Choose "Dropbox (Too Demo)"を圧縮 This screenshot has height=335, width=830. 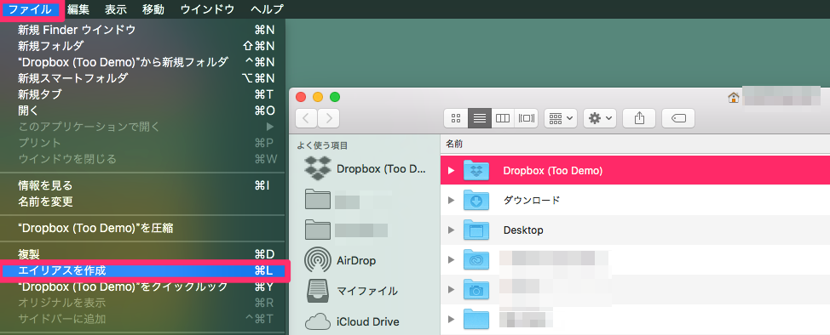[143, 228]
